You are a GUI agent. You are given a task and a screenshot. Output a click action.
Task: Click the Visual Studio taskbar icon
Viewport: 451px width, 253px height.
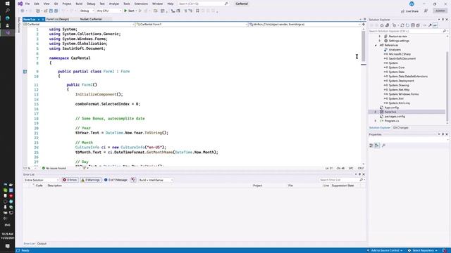(x=8, y=33)
